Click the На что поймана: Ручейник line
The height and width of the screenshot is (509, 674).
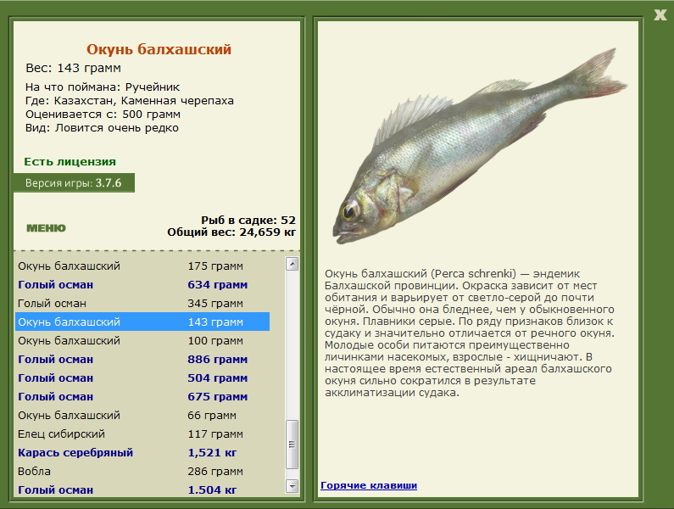(x=103, y=87)
